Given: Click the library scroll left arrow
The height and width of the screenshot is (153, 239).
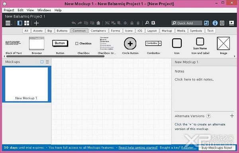Looking at the screenshot, I should pos(4,57).
